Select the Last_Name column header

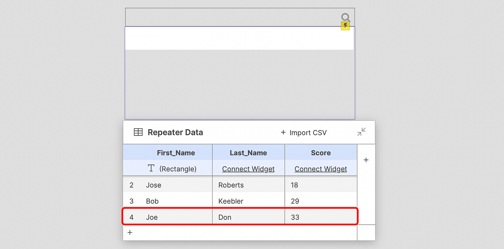pos(248,153)
